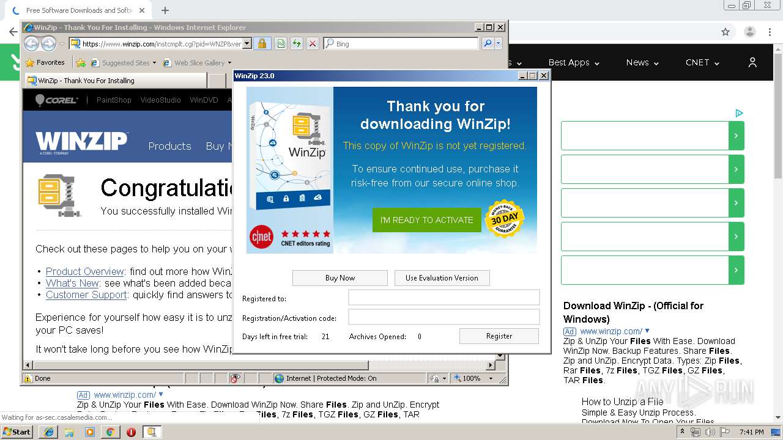Open the Customer Support link
The image size is (783, 440).
(86, 295)
